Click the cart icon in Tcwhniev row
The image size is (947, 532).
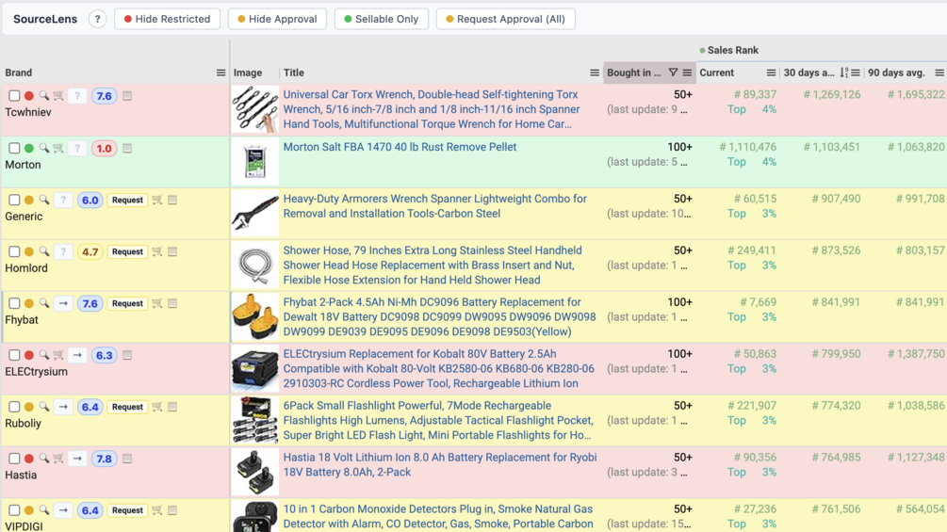(x=58, y=96)
